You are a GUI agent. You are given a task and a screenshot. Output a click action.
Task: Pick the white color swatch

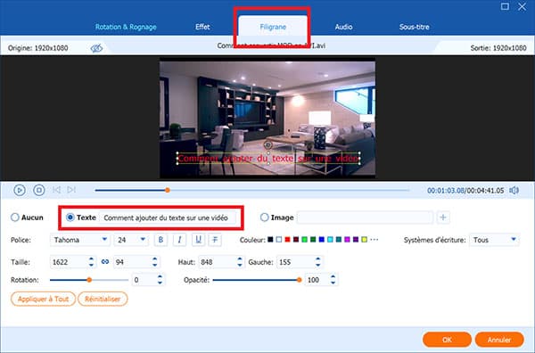279,240
